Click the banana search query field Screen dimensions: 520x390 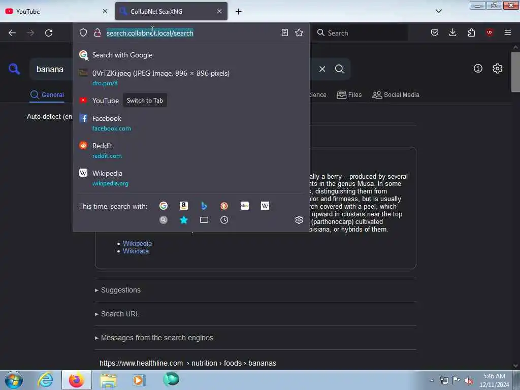(50, 69)
